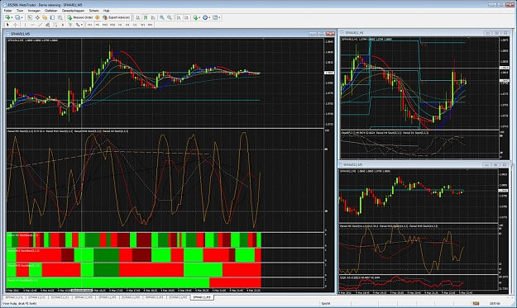Image resolution: width=517 pixels, height=308 pixels.
Task: Open the Toon menu
Action: (x=20, y=11)
